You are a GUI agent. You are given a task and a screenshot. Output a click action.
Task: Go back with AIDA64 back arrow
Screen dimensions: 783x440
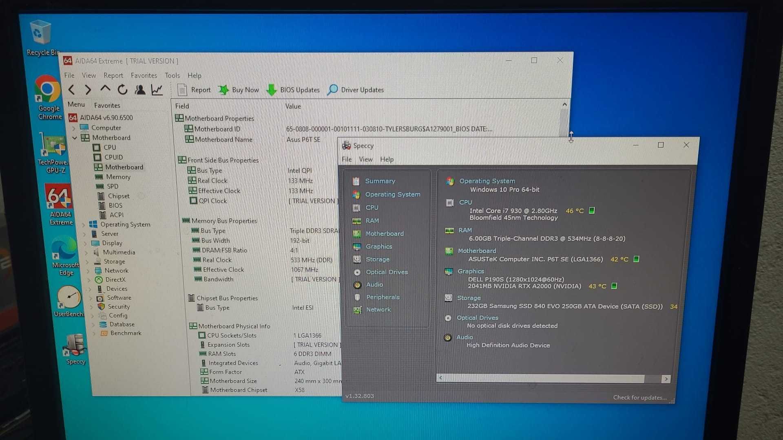pos(71,90)
